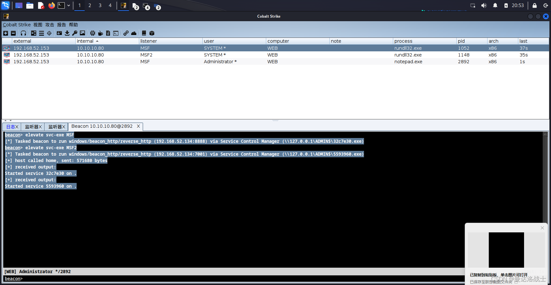551x285 pixels.
Task: Switch to workspace 3
Action: (100, 5)
